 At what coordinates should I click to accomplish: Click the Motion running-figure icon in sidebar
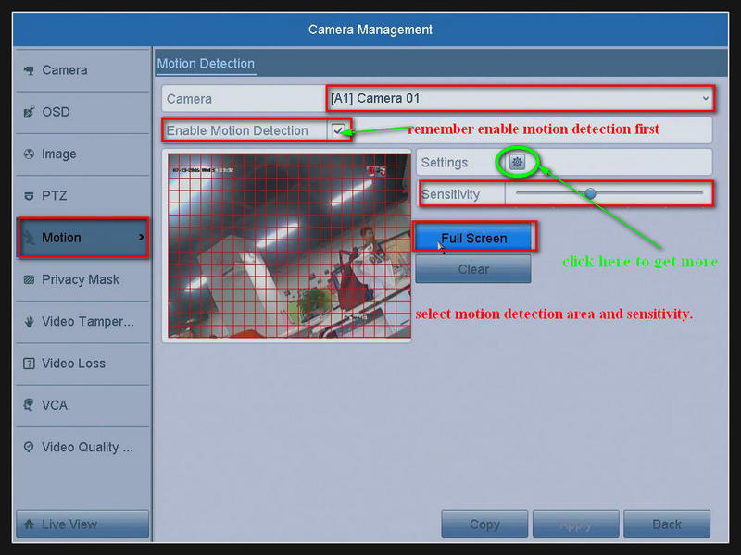30,238
